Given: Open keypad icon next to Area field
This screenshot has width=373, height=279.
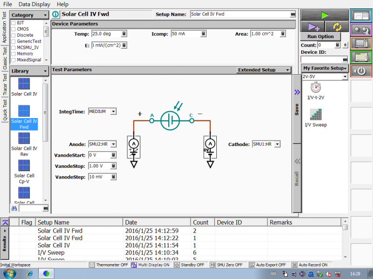Looking at the screenshot, I should click(283, 33).
